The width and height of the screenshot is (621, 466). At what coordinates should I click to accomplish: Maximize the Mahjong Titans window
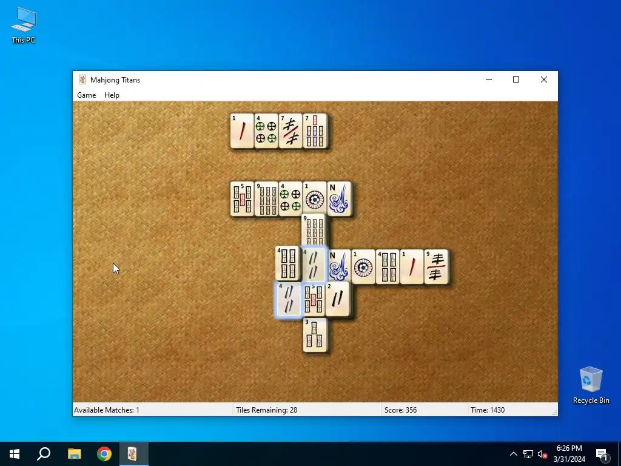pos(516,79)
